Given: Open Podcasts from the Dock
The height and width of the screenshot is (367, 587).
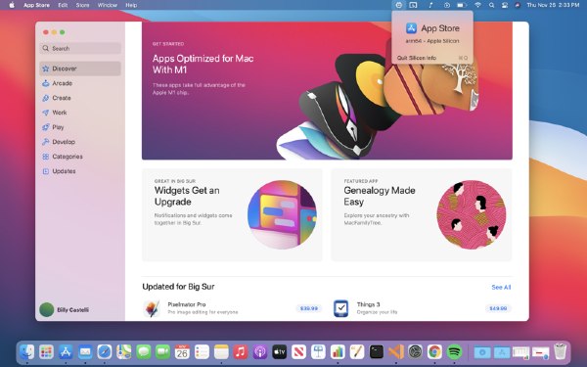Looking at the screenshot, I should coord(260,351).
